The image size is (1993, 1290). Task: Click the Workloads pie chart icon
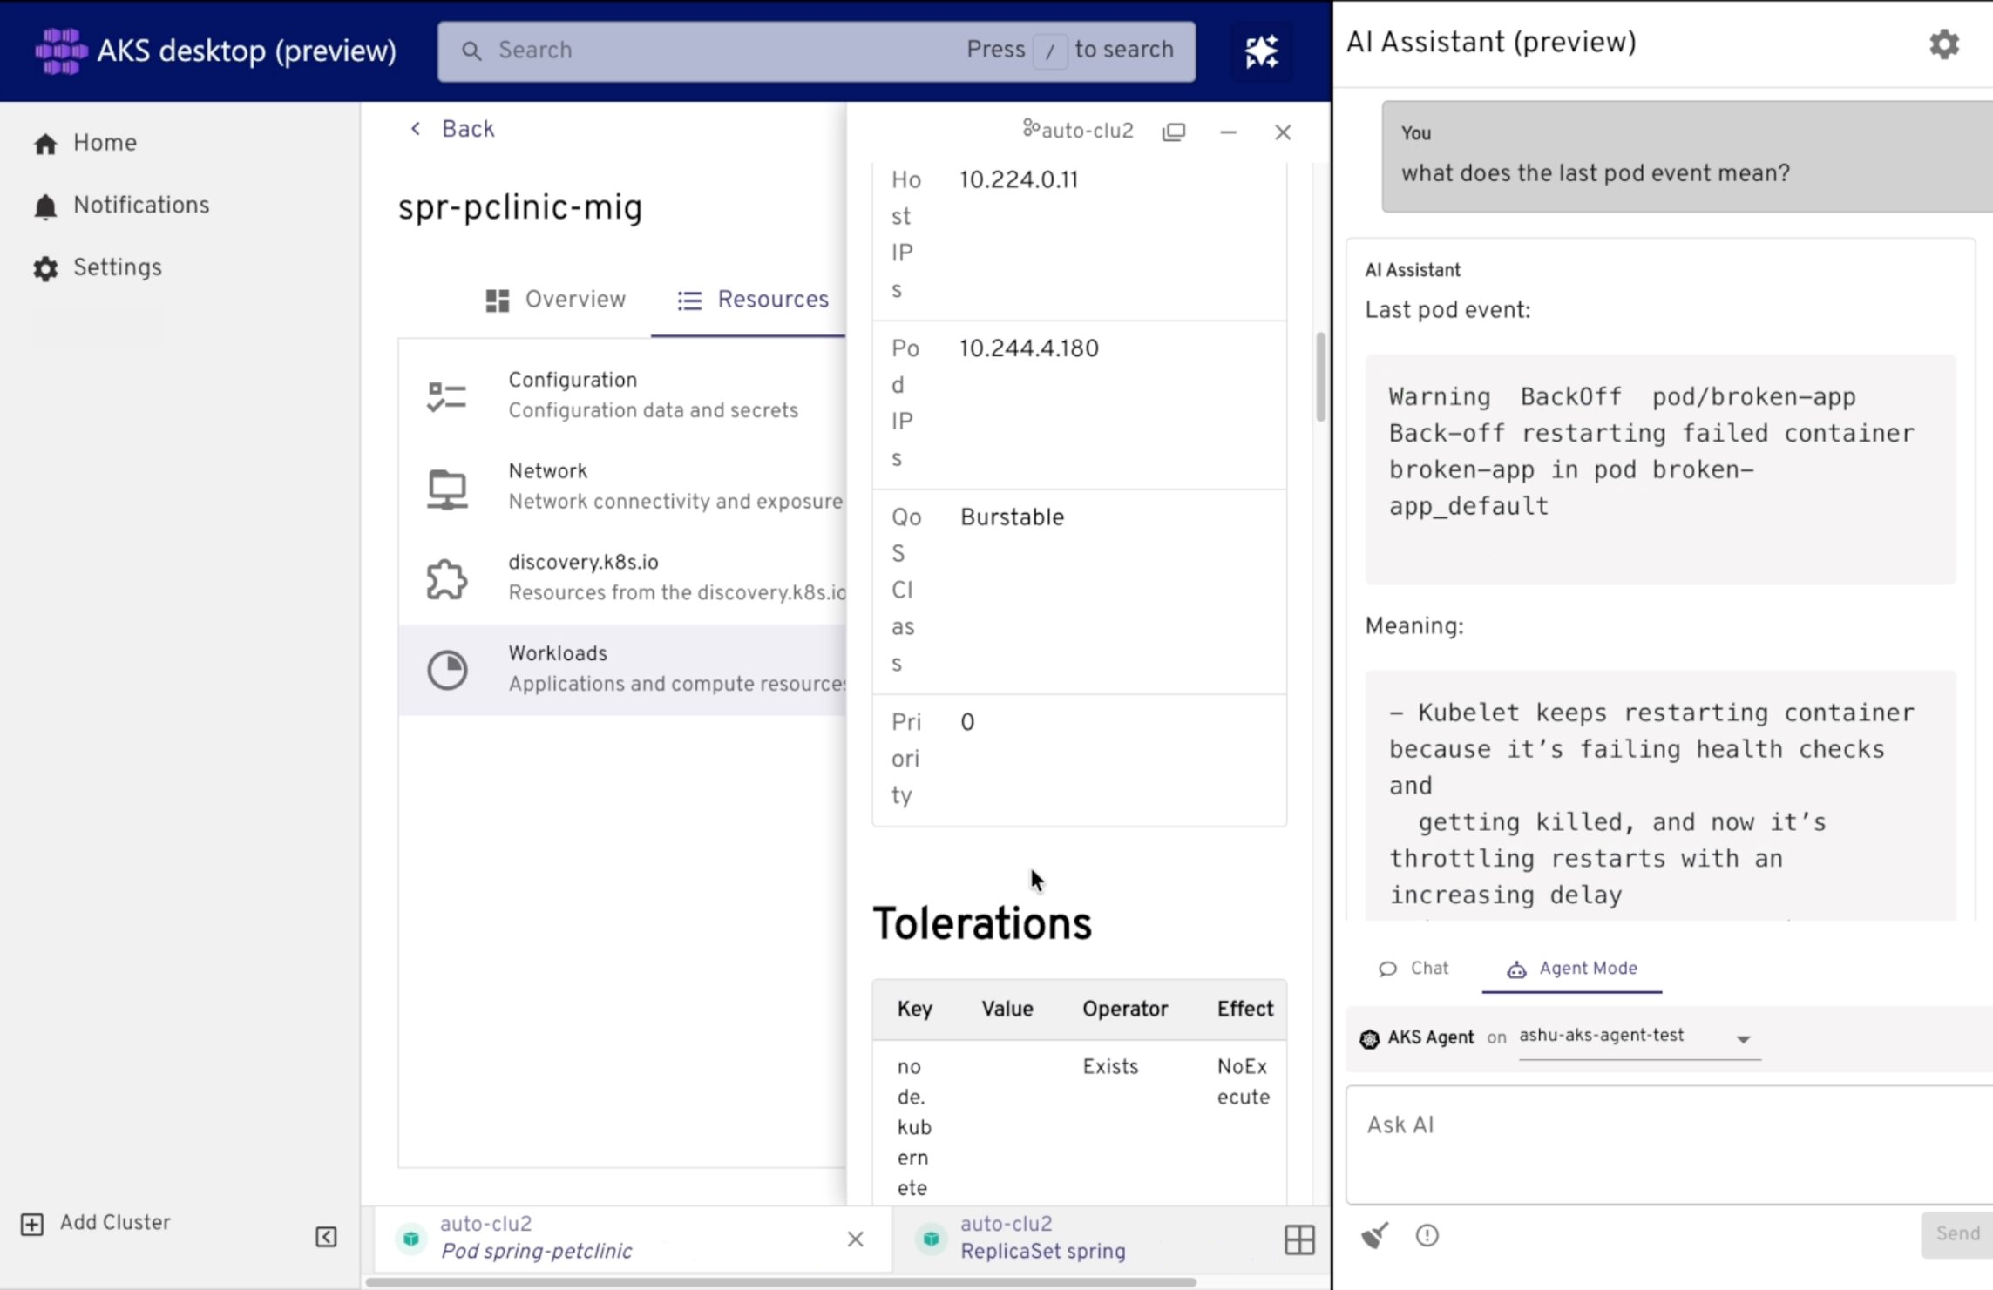(x=447, y=670)
